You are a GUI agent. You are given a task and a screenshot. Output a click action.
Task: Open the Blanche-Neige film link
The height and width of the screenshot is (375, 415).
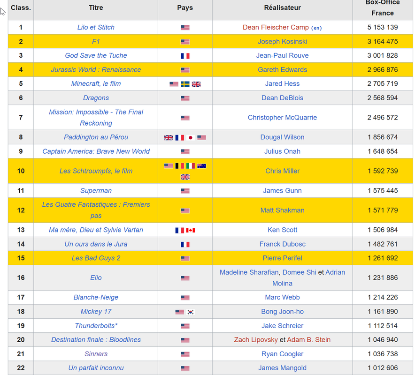tap(96, 297)
